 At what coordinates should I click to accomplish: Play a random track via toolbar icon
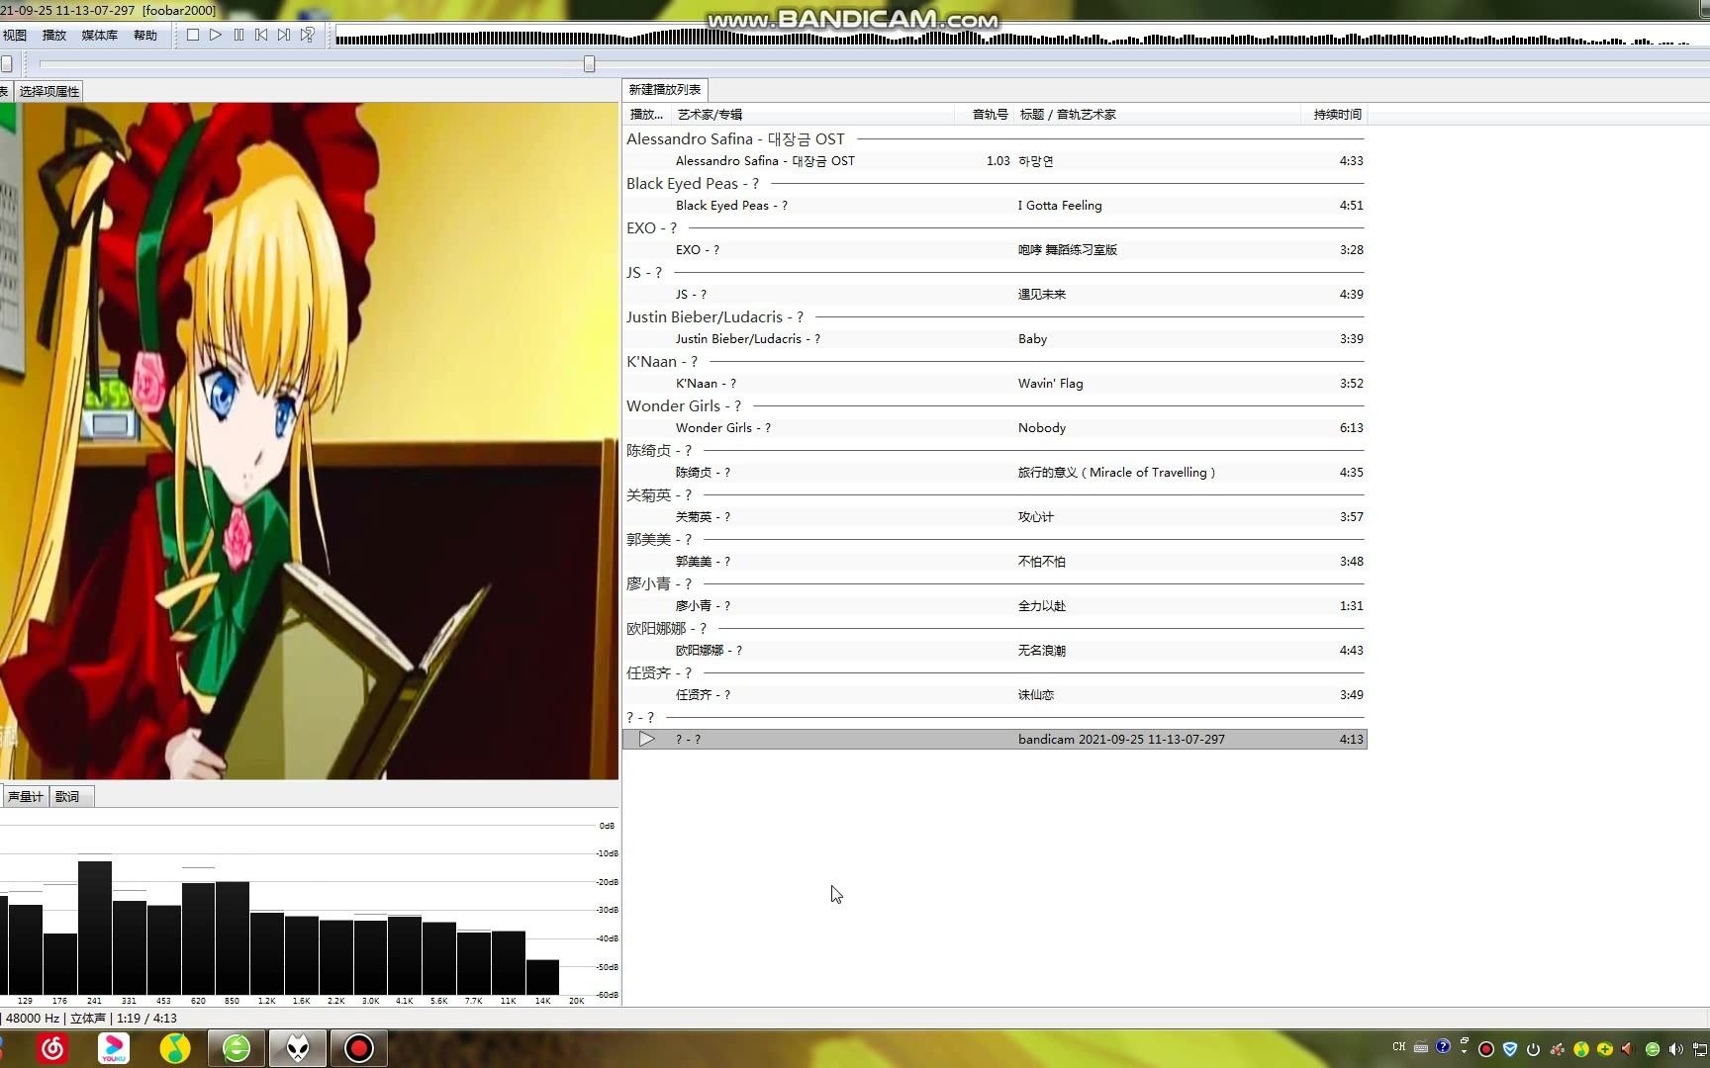click(x=308, y=35)
